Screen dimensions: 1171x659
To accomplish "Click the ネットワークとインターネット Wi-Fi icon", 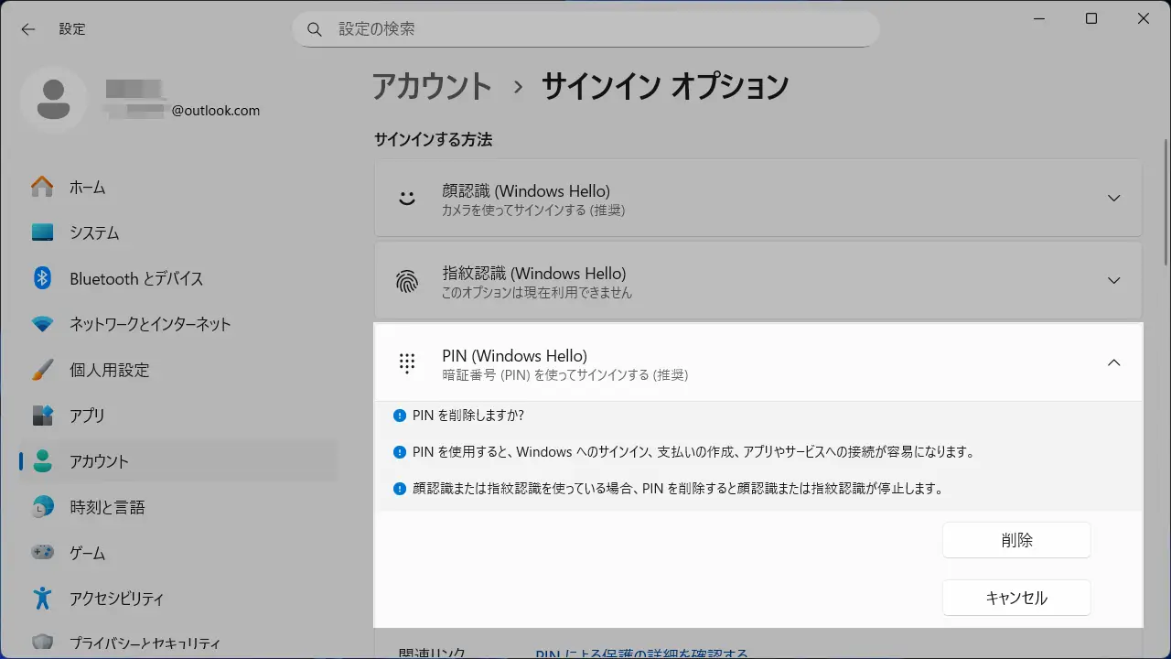I will pos(42,324).
